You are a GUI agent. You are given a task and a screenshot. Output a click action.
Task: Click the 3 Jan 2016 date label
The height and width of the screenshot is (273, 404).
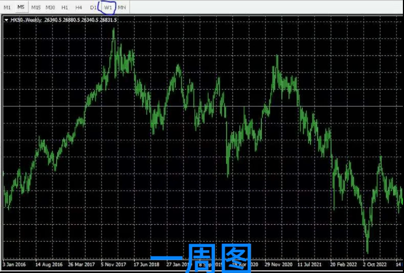[13, 265]
